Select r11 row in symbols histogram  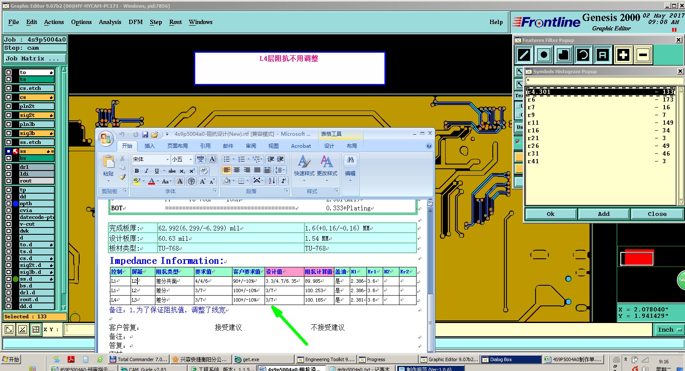click(600, 123)
